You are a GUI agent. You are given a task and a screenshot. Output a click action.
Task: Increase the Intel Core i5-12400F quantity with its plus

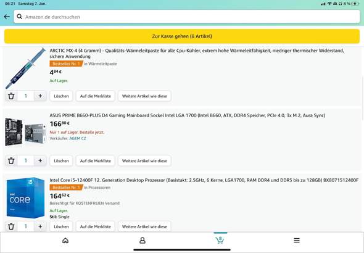coord(40,226)
